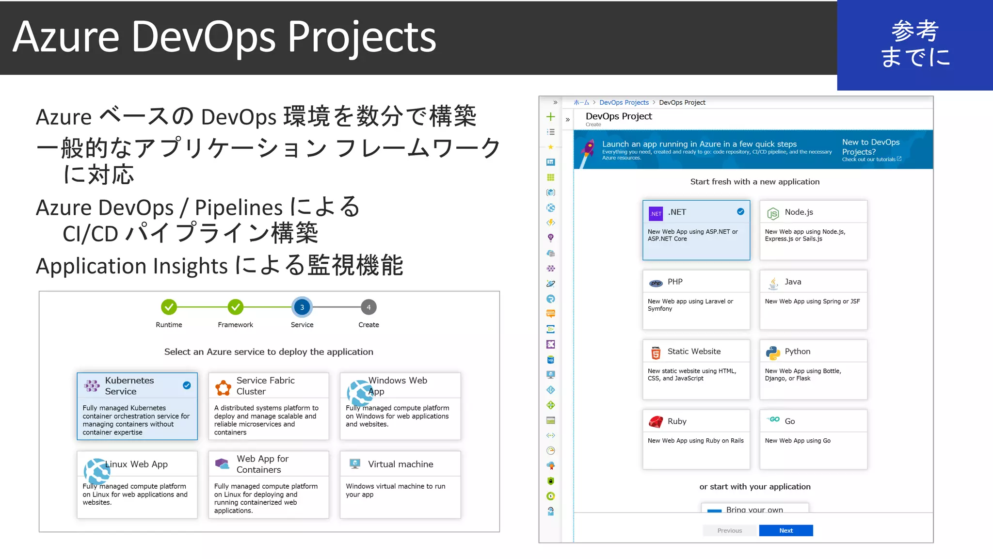Choose Web App for Containers card

tap(269, 485)
